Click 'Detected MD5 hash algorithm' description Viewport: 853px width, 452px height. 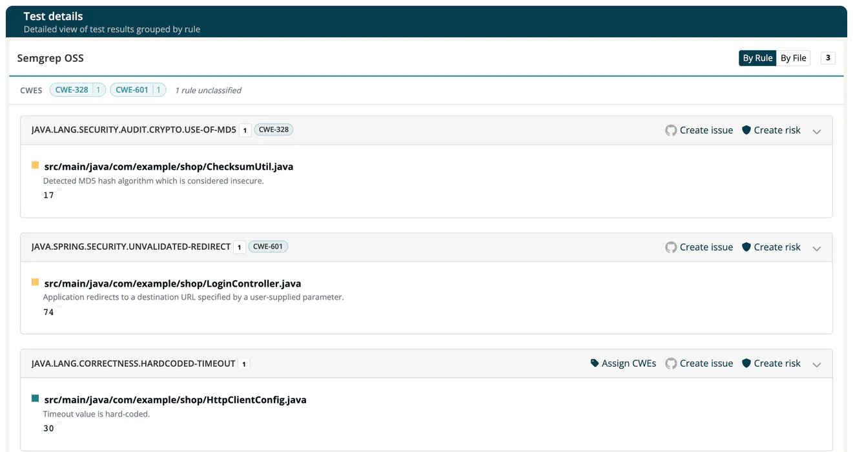153,181
